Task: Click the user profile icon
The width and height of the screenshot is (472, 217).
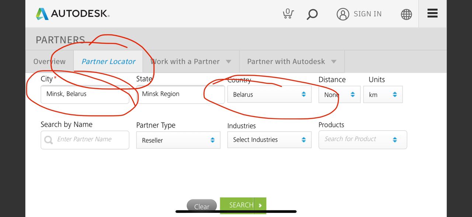Action: 343,14
